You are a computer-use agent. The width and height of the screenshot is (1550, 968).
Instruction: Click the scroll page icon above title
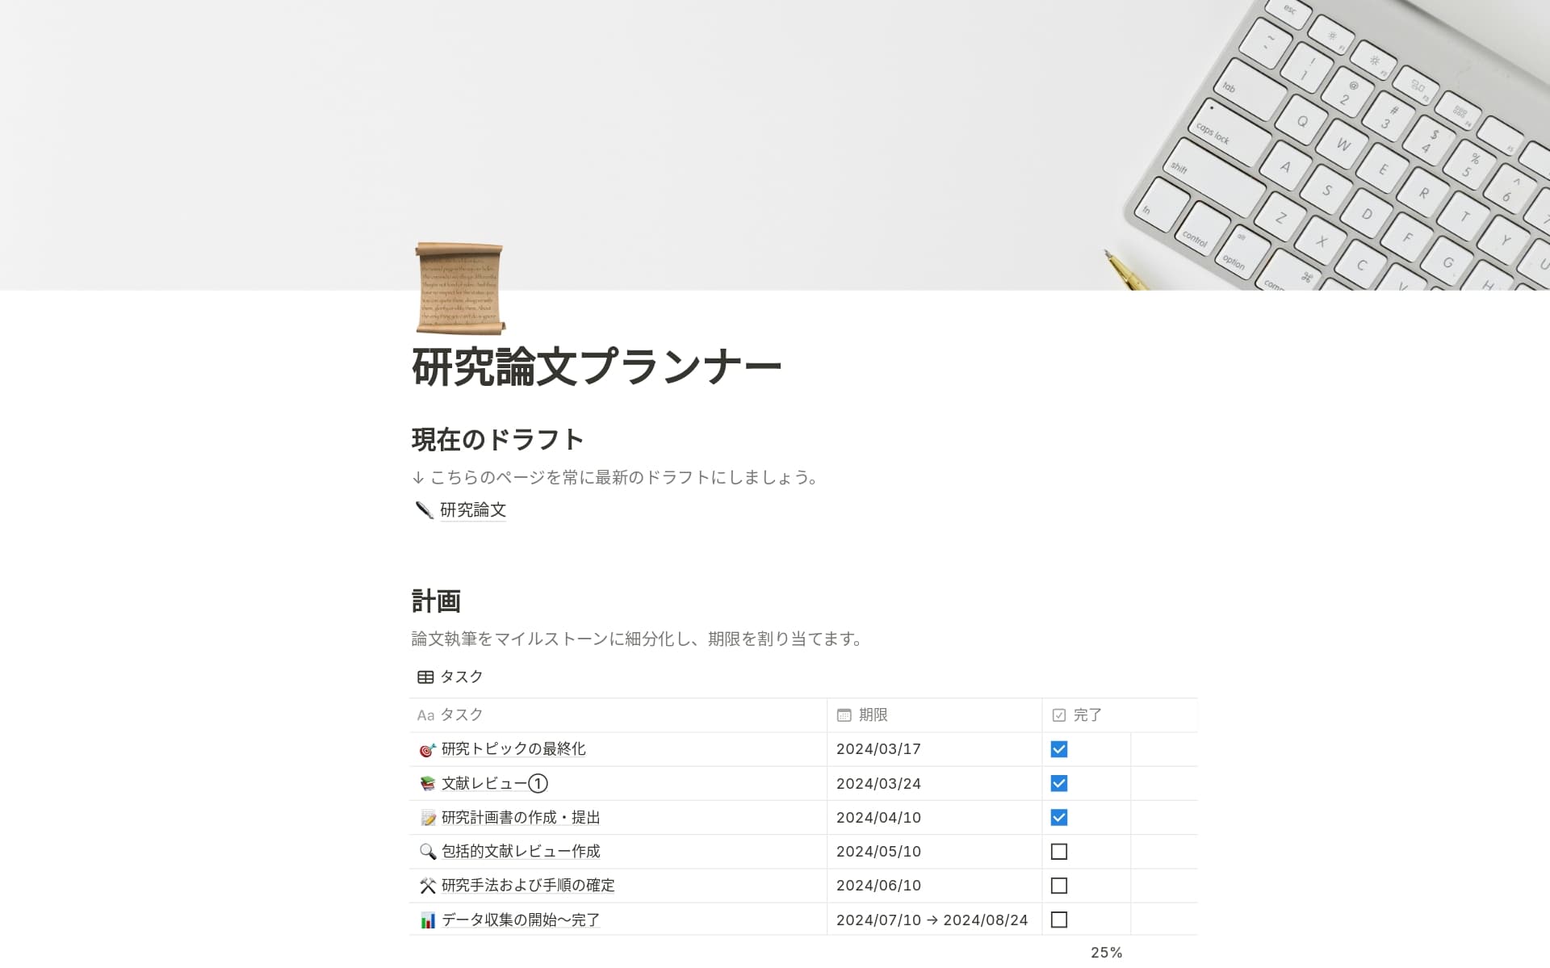point(459,288)
